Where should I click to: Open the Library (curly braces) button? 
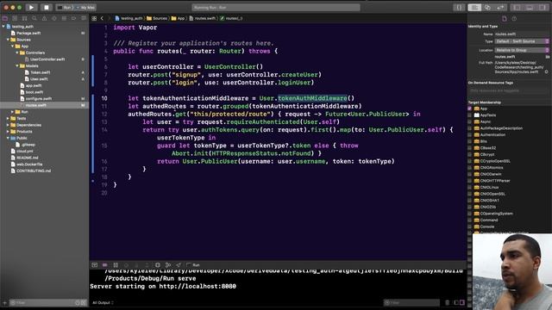[x=459, y=8]
